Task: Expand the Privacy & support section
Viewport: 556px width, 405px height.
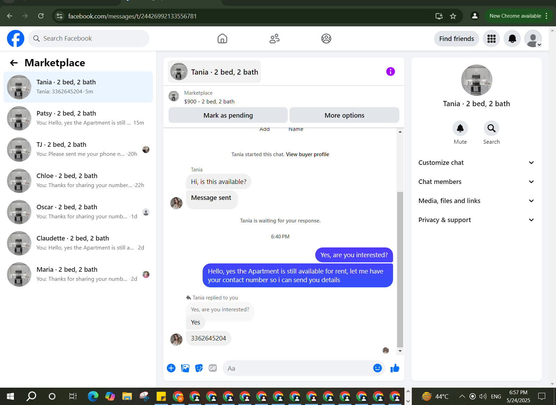Action: 476,220
